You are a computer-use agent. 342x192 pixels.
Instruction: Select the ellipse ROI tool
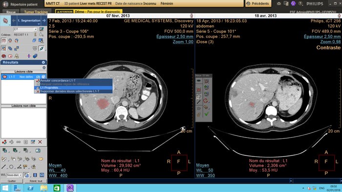(11, 167)
